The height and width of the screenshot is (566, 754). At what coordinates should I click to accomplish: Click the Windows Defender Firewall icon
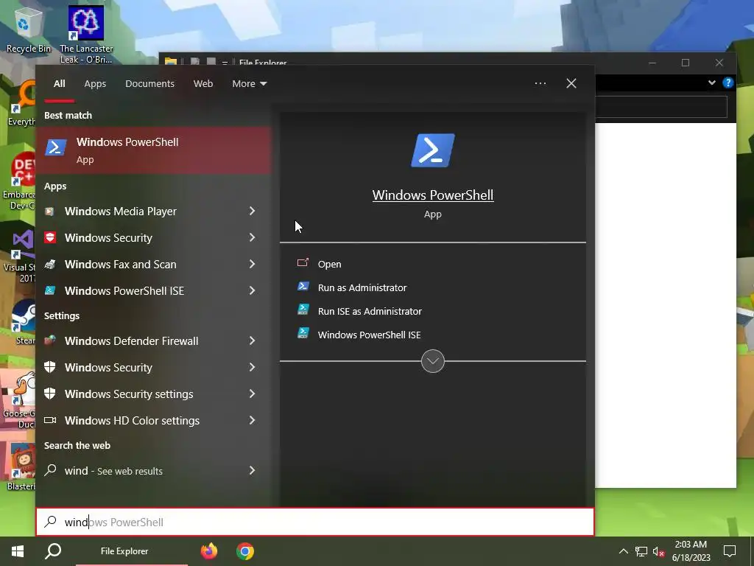50,340
